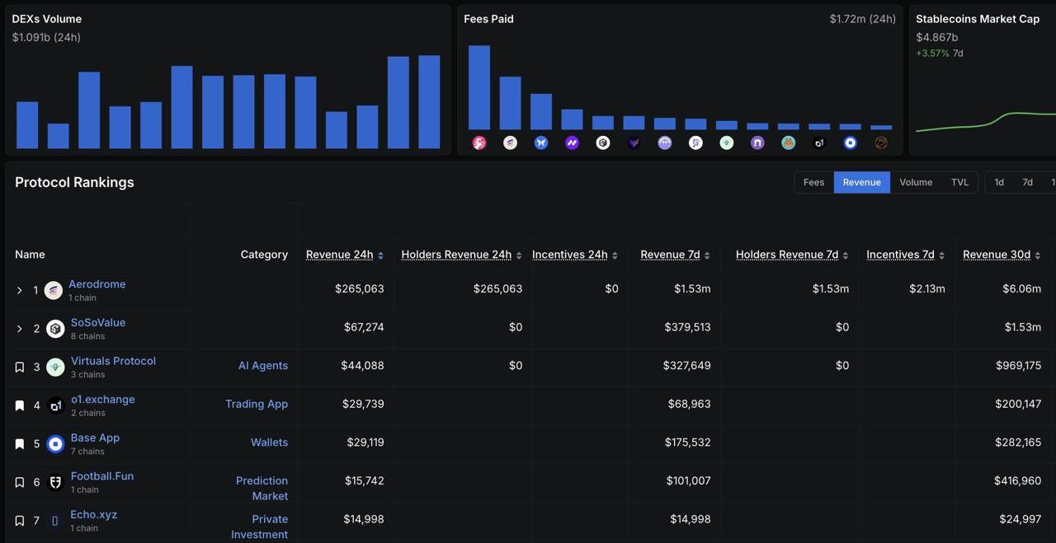Switch to the Fees tab
The width and height of the screenshot is (1056, 543).
813,182
